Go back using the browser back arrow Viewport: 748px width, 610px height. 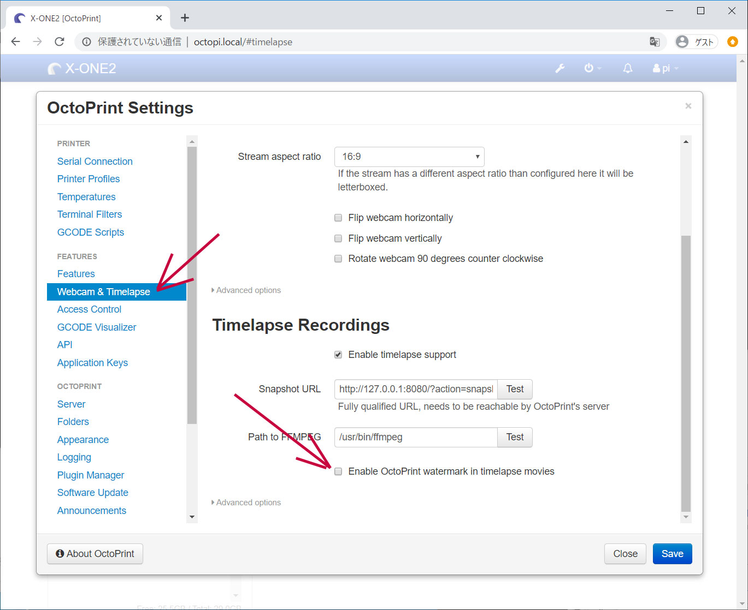[x=16, y=42]
